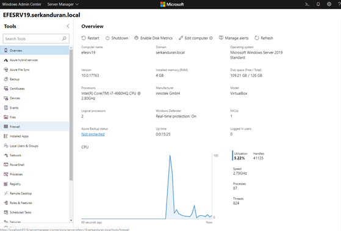
Task: Open the Registry tool icon
Action: 6,184
